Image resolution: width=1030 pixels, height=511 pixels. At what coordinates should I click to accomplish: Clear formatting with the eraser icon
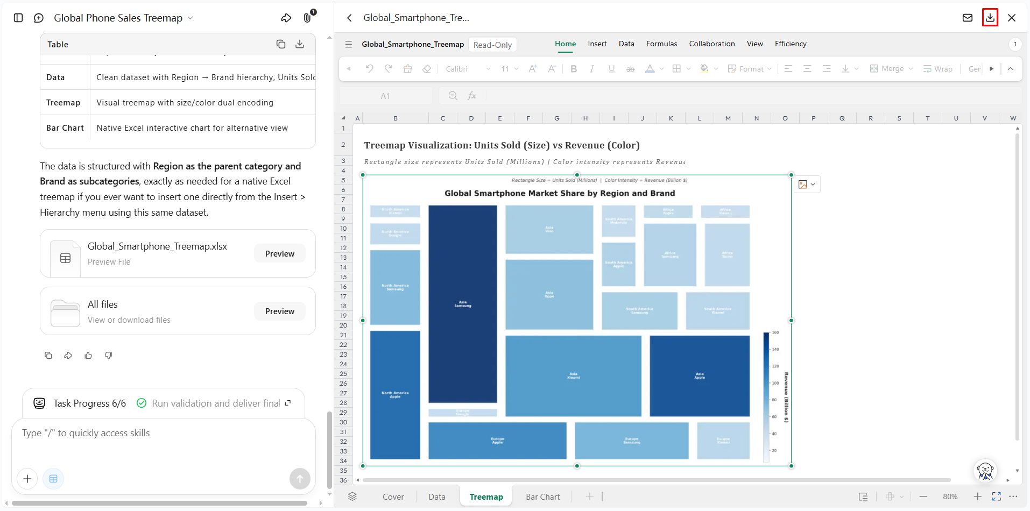pyautogui.click(x=427, y=69)
